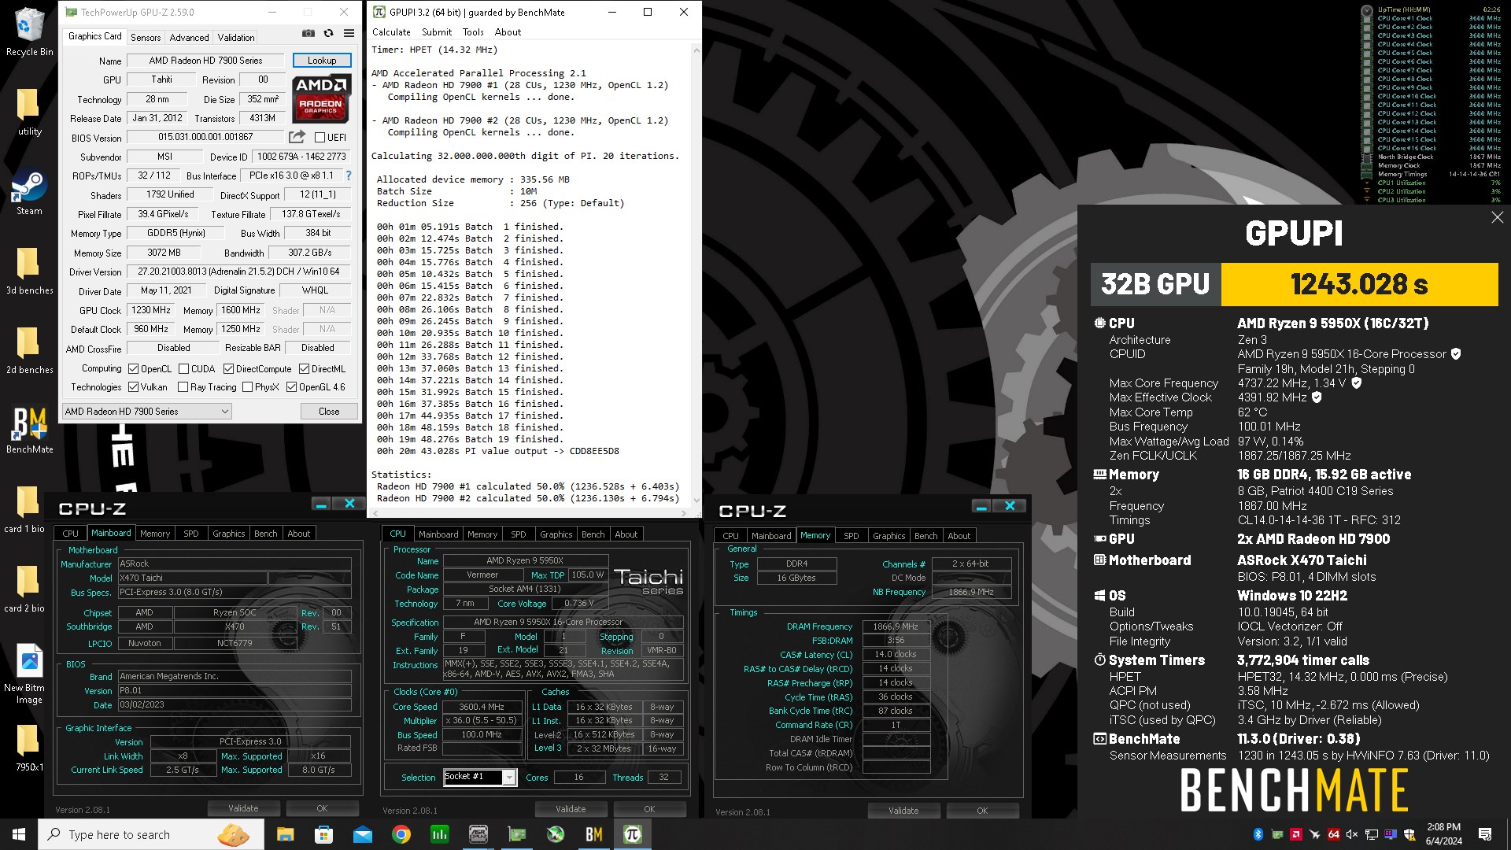Screen dimensions: 1511x850
Task: Toggle the CUDA checkbox
Action: coord(183,368)
